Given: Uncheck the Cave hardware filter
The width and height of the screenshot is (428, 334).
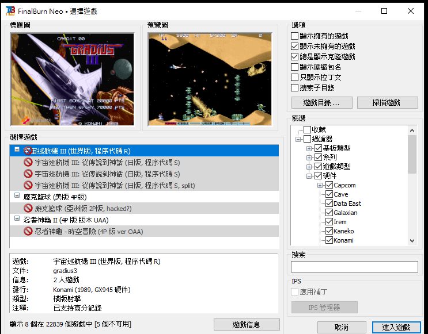Looking at the screenshot, I should 329,194.
